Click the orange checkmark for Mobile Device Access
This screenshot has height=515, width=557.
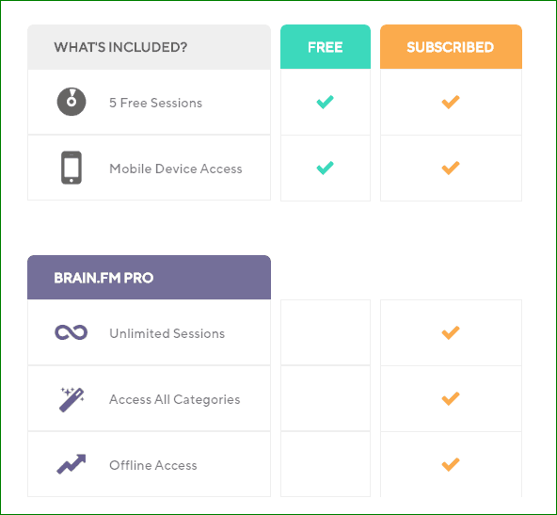coord(451,169)
